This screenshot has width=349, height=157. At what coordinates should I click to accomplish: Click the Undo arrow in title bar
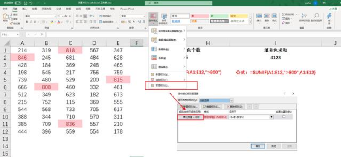click(31, 3)
